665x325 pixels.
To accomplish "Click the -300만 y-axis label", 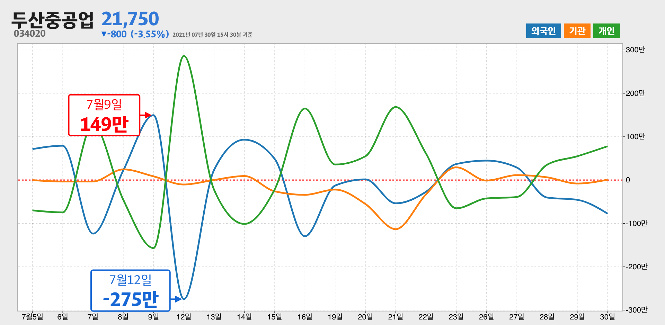I will 636,310.
